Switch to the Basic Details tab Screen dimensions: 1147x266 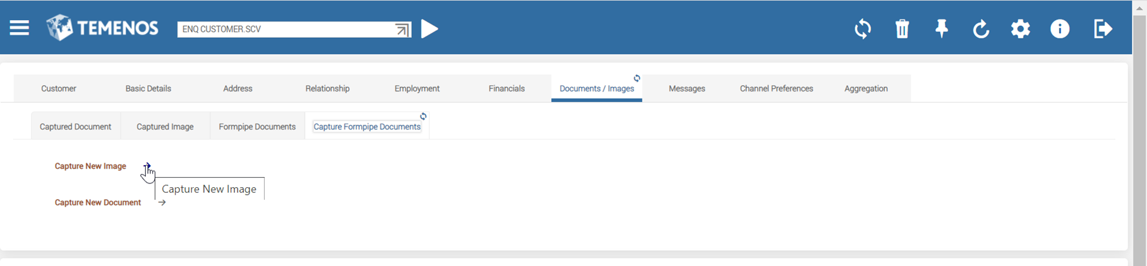click(148, 88)
